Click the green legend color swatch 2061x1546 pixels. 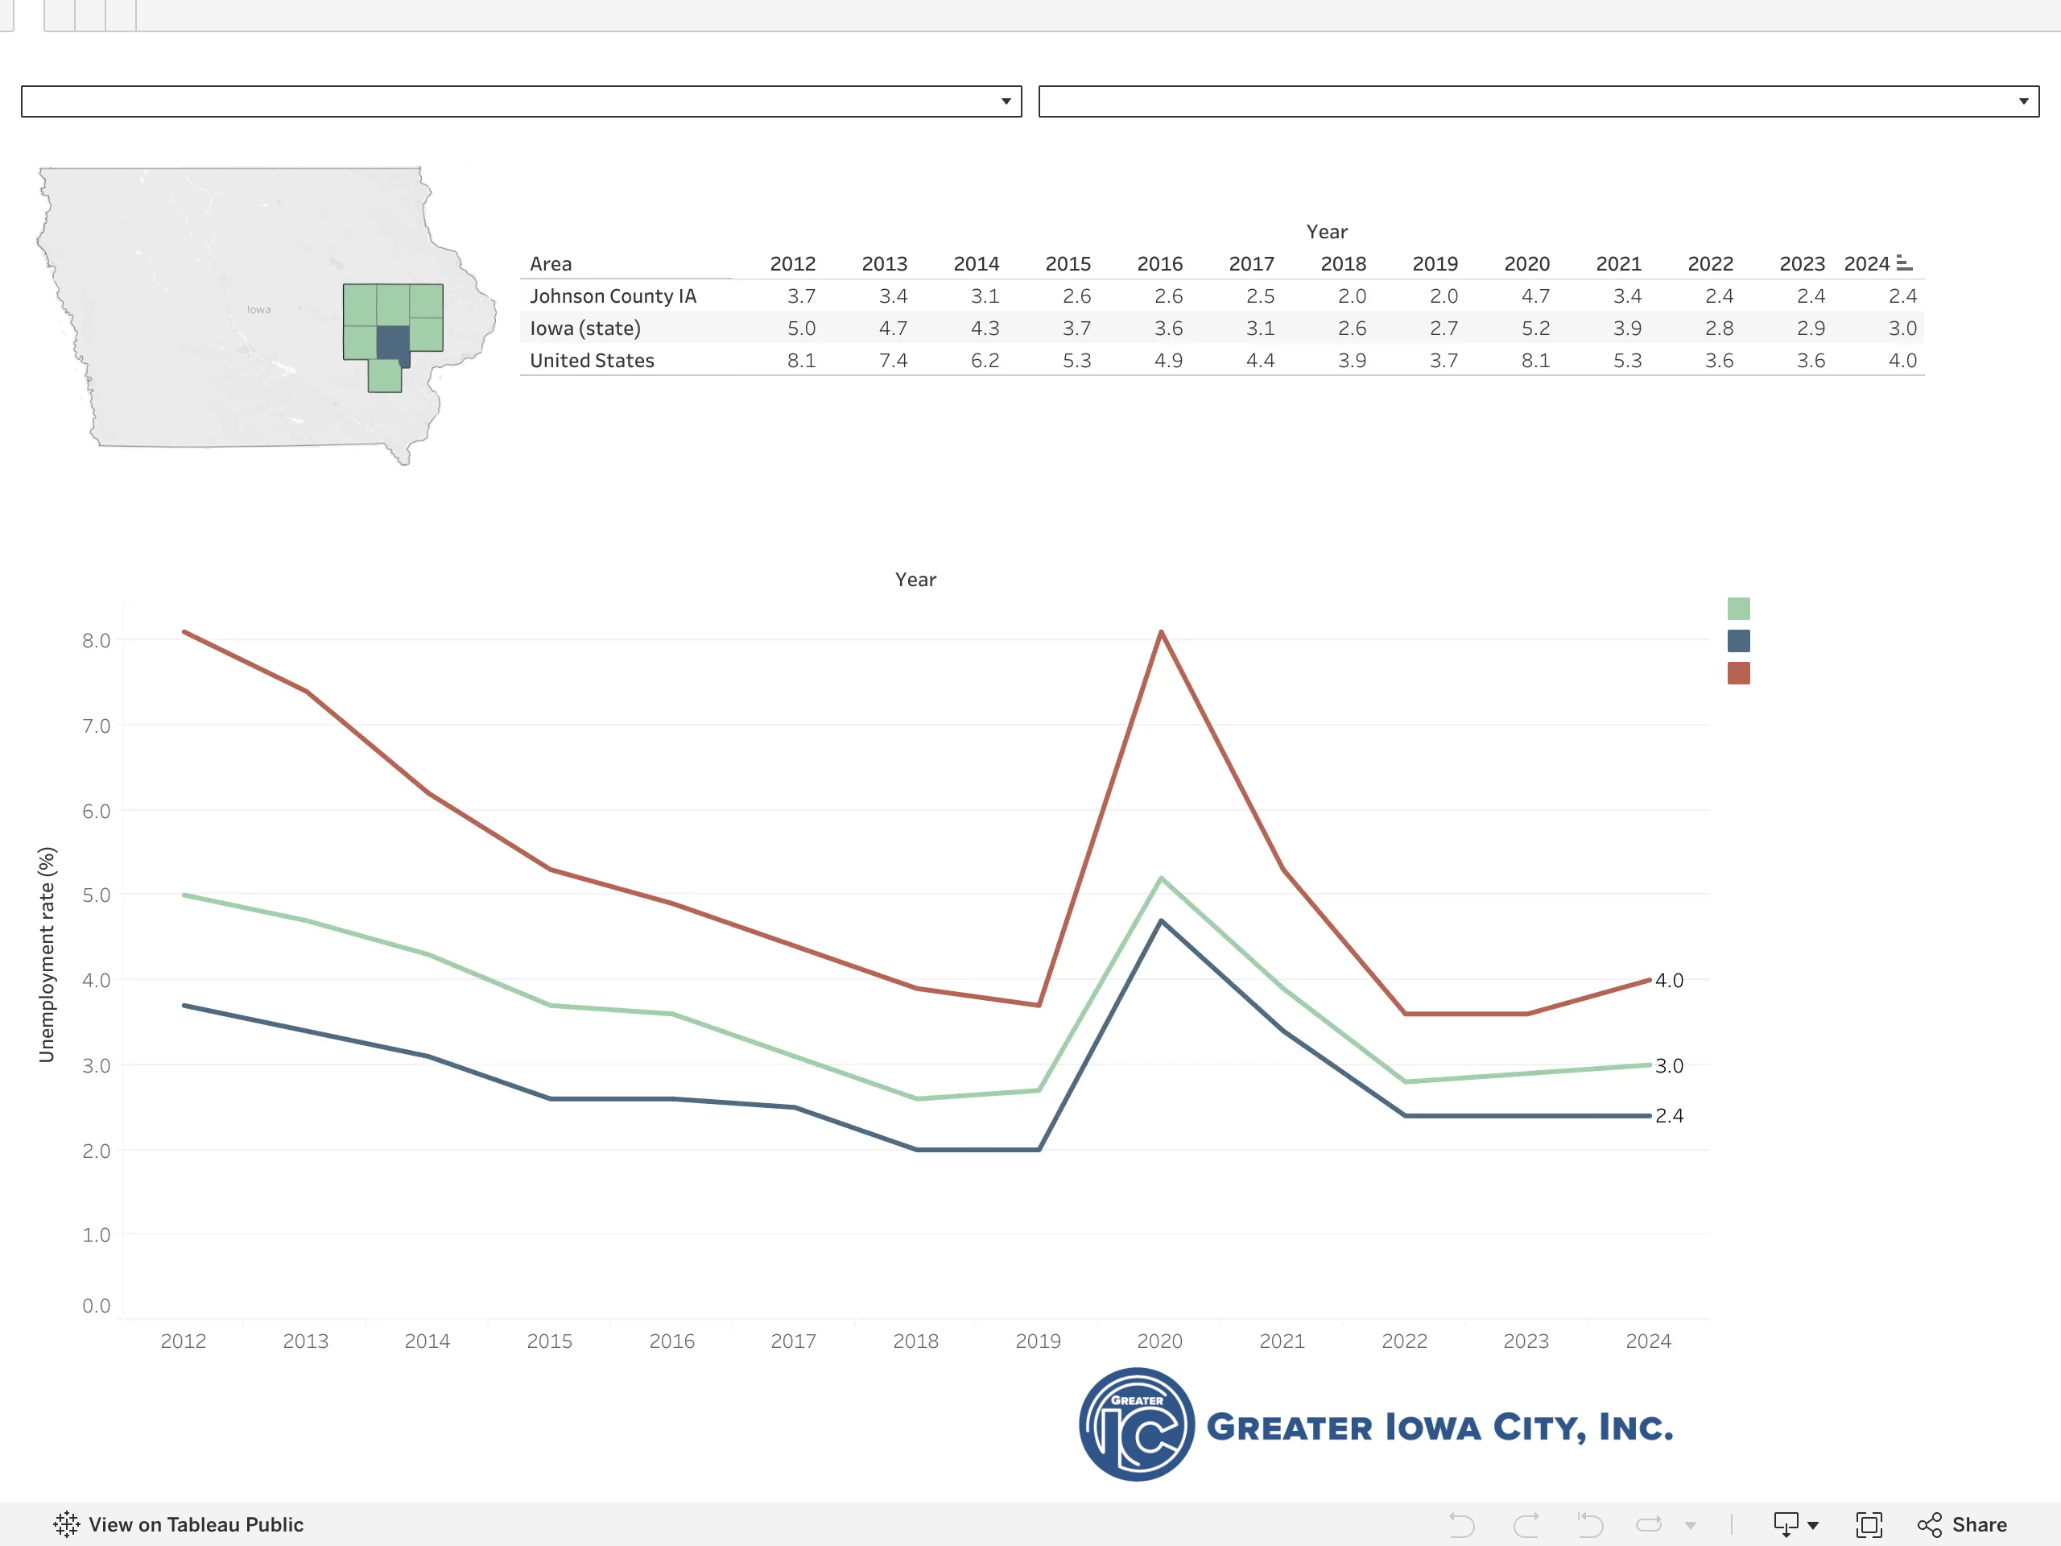pos(1739,609)
